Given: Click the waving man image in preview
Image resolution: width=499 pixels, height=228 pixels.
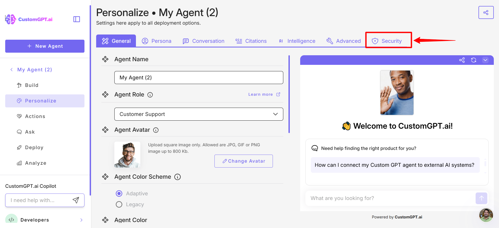Looking at the screenshot, I should tap(397, 93).
